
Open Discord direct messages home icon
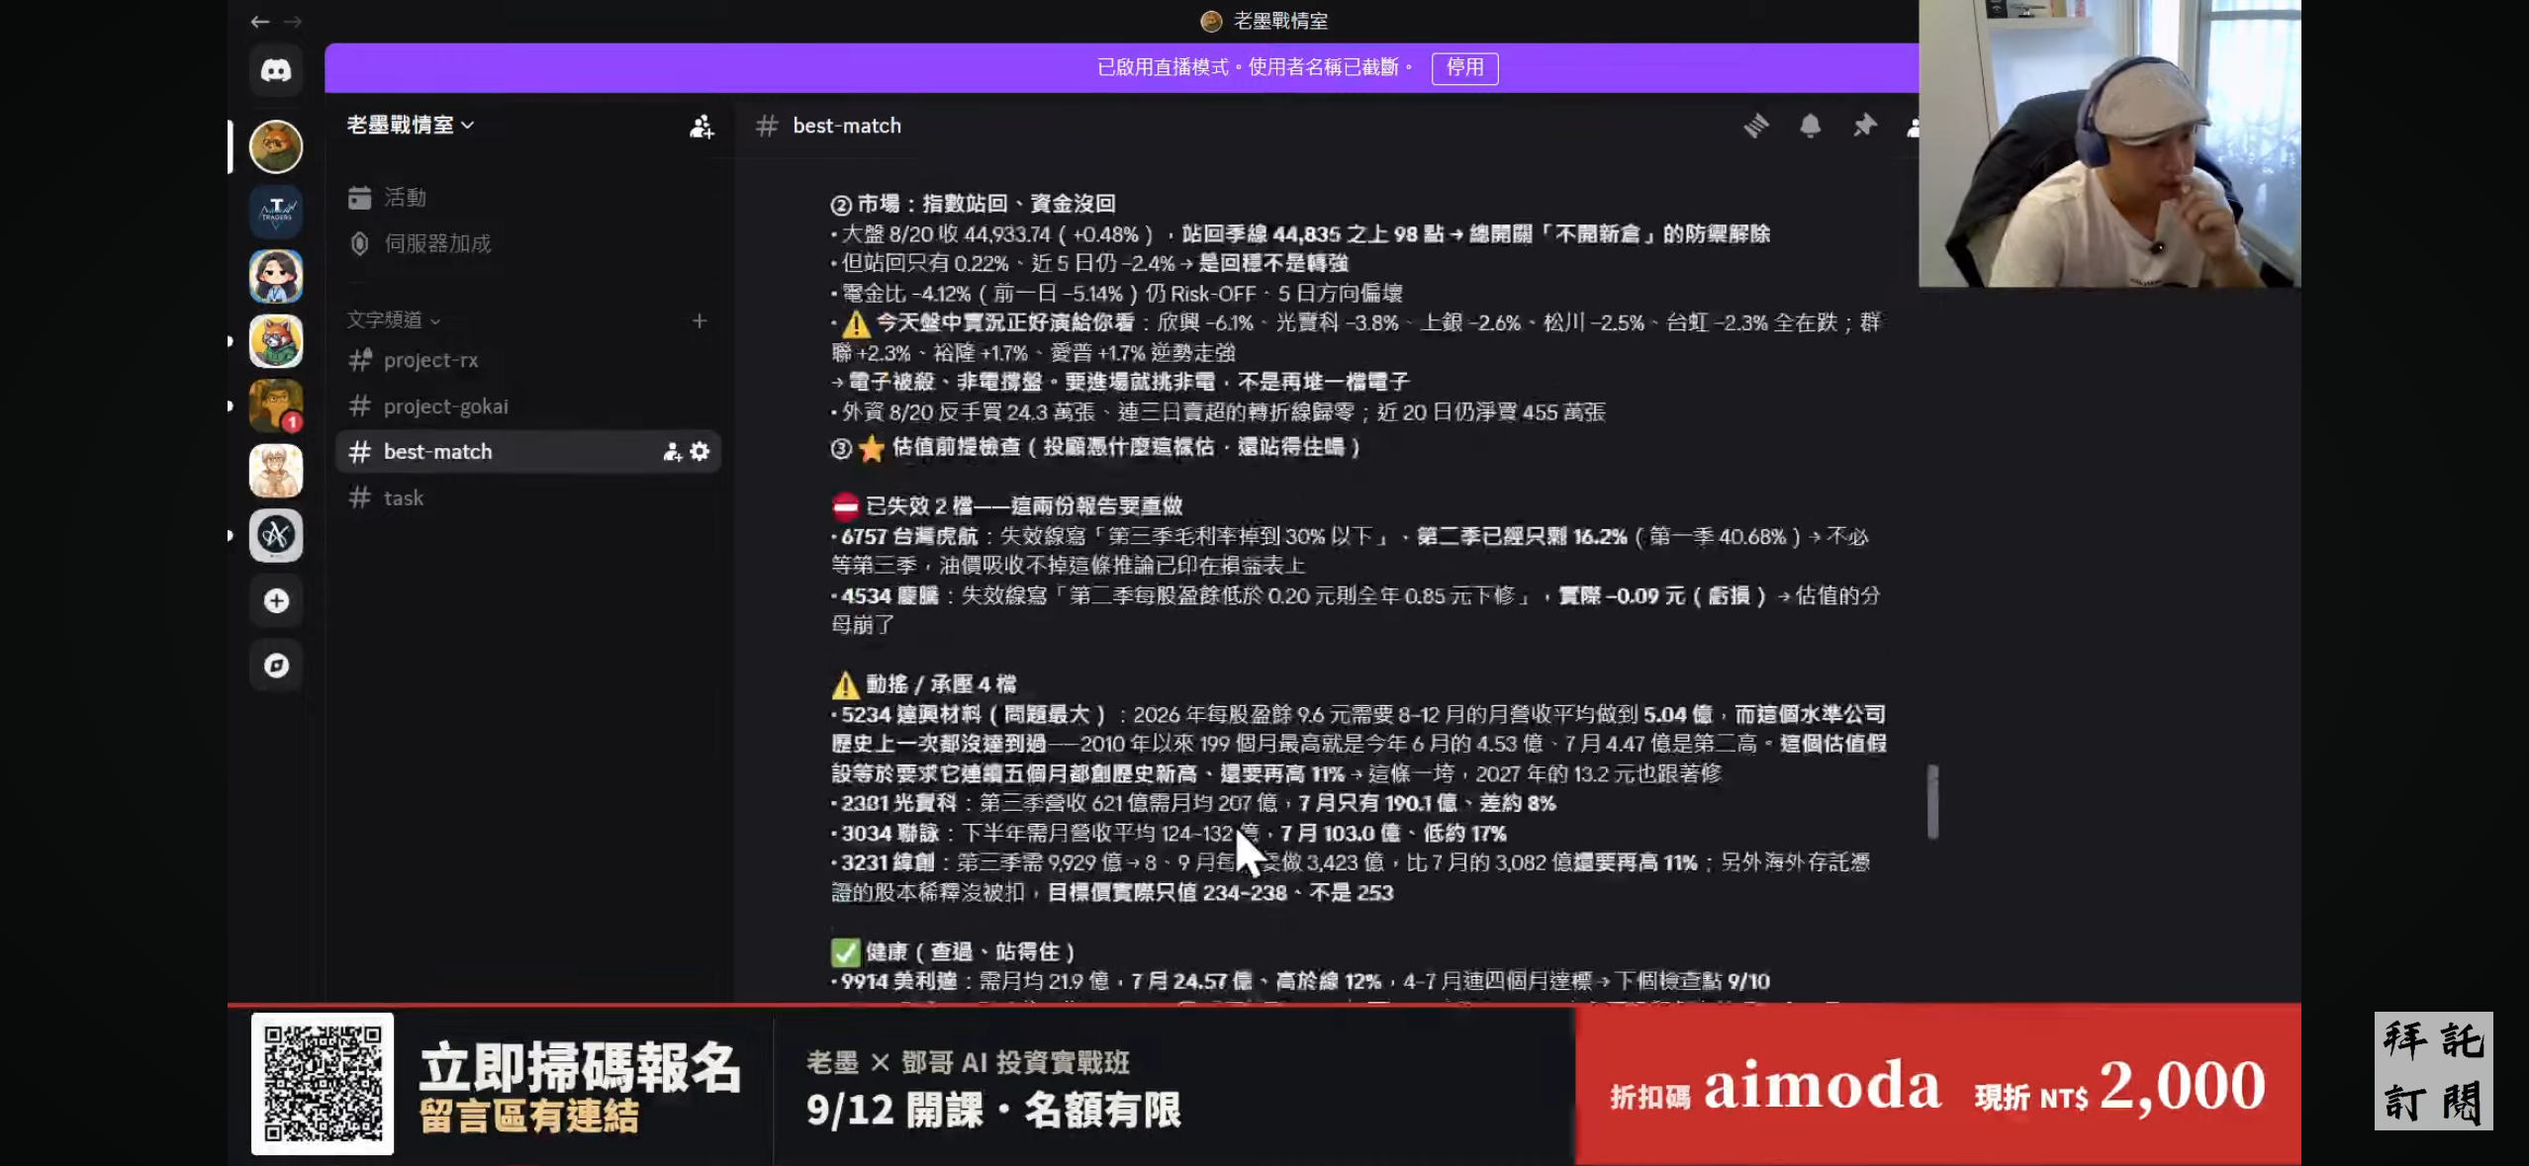(276, 70)
